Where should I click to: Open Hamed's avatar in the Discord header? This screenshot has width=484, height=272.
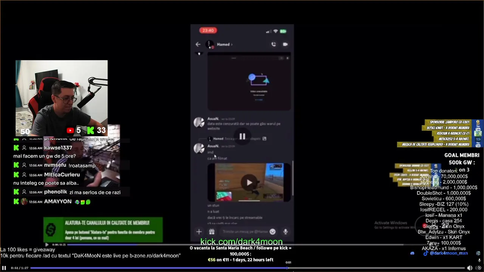pos(209,44)
